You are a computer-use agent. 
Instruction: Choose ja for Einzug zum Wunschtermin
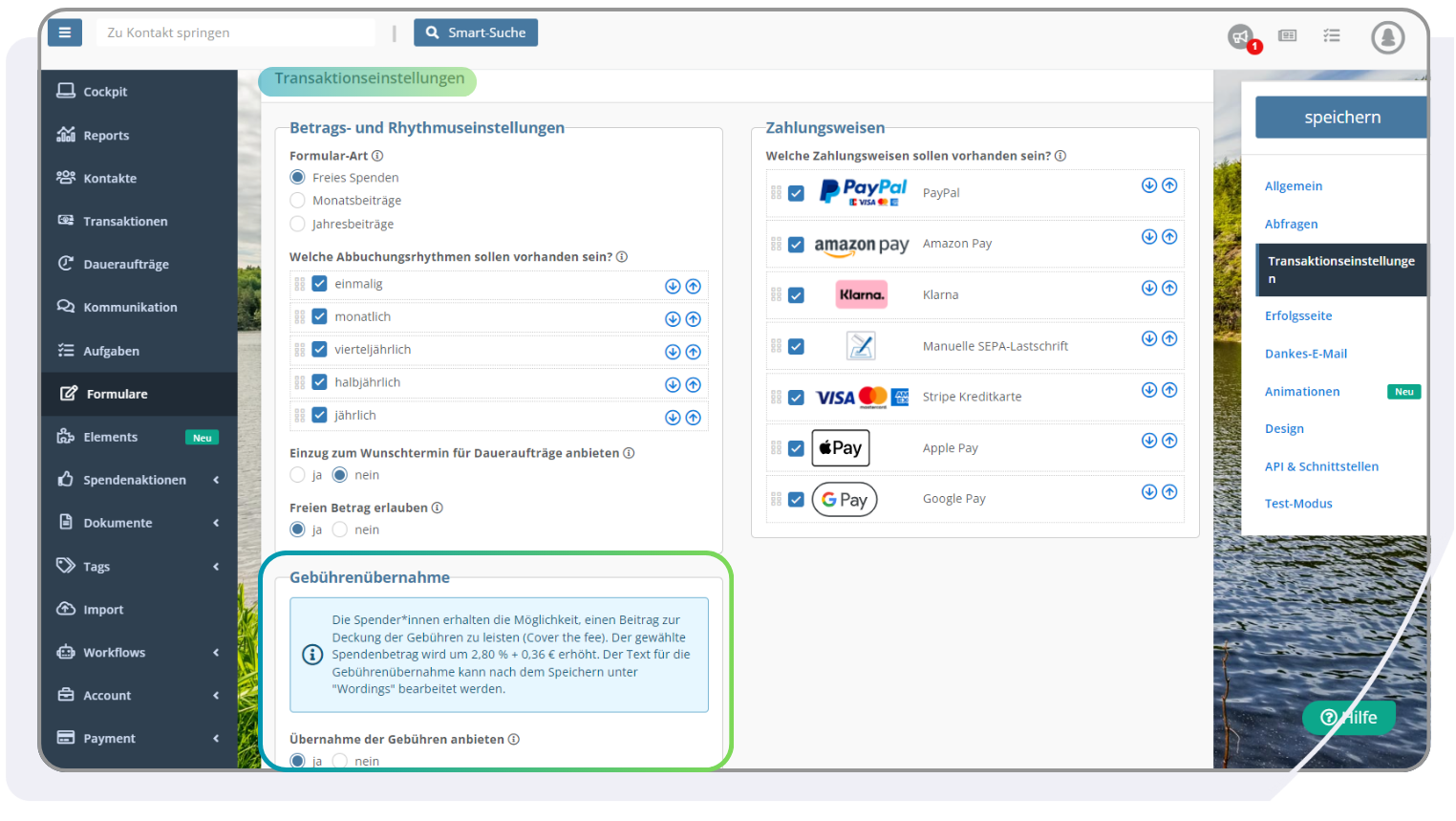tap(297, 474)
